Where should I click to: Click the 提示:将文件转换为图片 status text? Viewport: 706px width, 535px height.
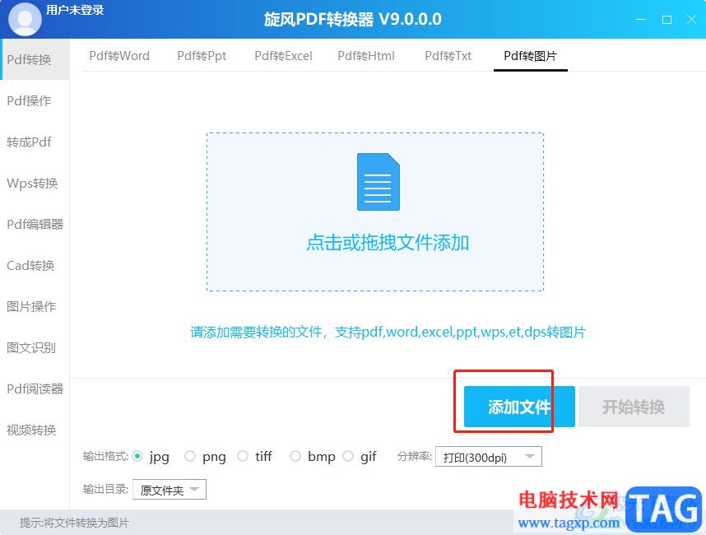coord(74,523)
